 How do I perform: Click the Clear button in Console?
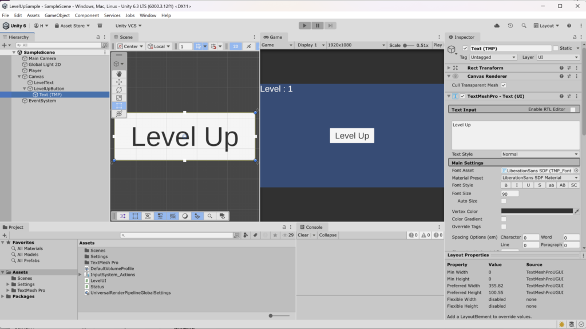pos(303,235)
